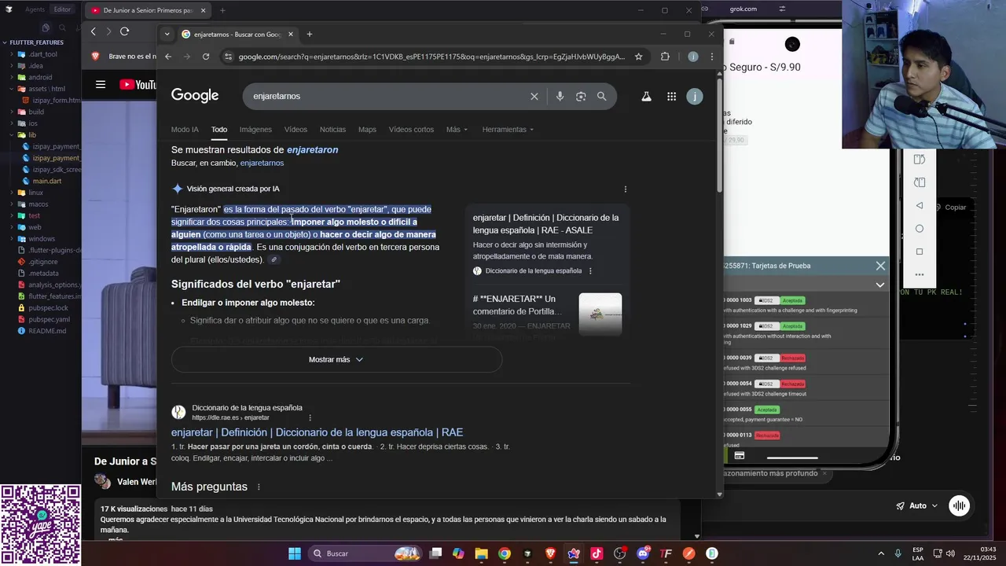Collapse the lib folder in explorer

[x=13, y=135]
